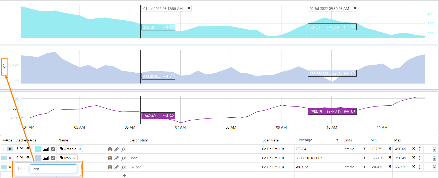Screen dimensions: 439x178
Task: Open the formula editor for Arsenic
Action: coord(123,149)
